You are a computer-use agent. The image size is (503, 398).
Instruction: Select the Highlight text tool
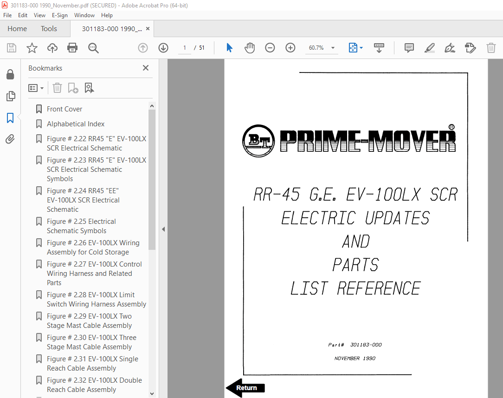[x=429, y=47]
